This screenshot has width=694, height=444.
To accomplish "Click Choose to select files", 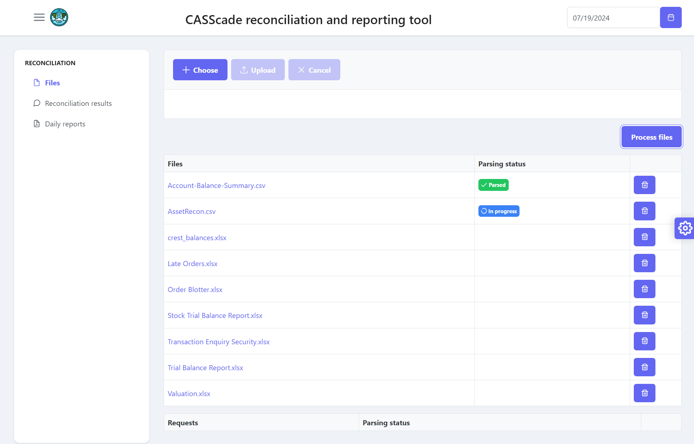I will tap(200, 70).
